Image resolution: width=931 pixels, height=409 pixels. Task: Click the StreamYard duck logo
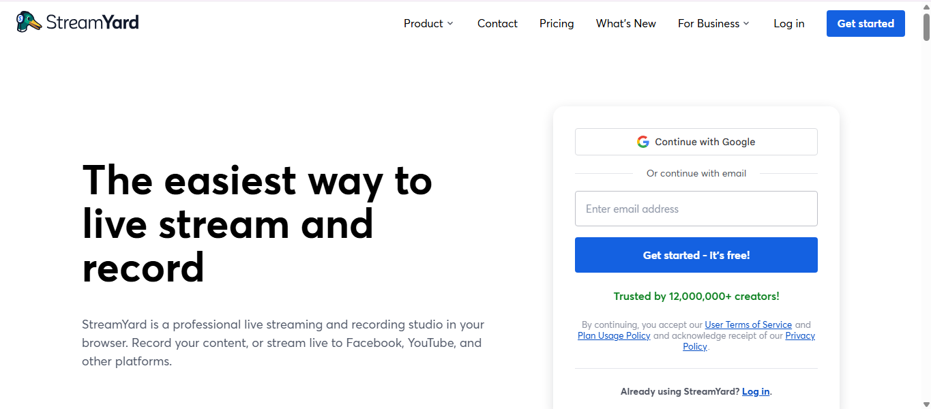(x=27, y=21)
